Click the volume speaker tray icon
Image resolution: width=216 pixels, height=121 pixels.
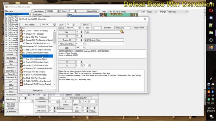213,103
